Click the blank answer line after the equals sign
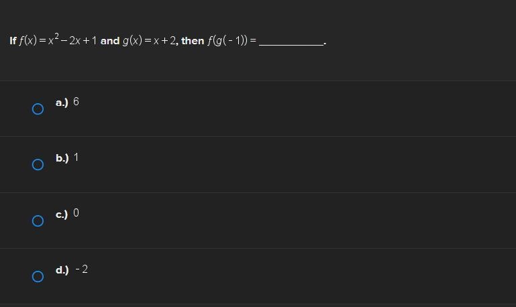Image resolution: width=516 pixels, height=307 pixels. click(291, 43)
